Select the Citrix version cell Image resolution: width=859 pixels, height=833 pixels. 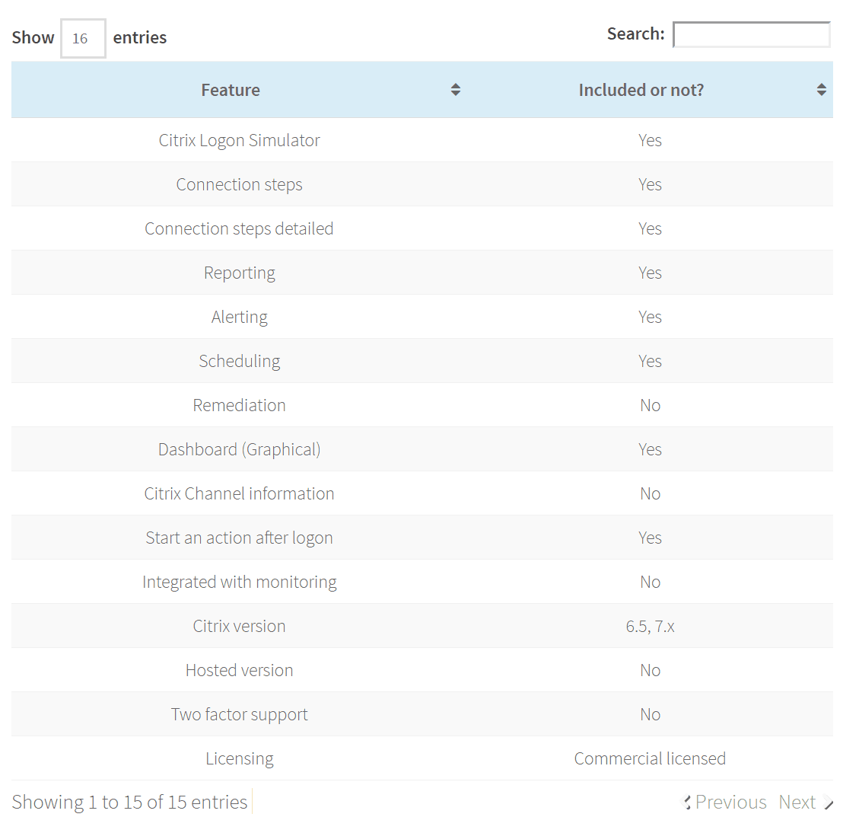(240, 626)
